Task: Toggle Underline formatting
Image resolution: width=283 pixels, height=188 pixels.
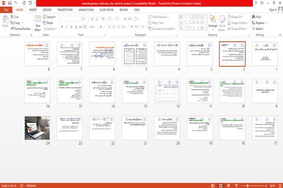Action: click(x=71, y=27)
